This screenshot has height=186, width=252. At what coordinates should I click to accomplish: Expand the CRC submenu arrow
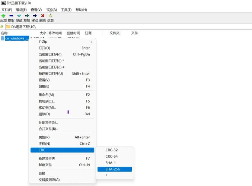(92, 150)
